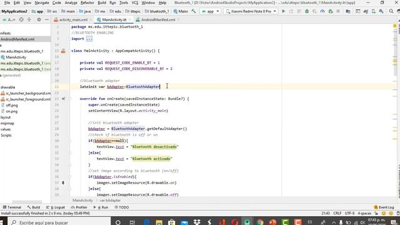This screenshot has height=225, width=400.
Task: Click the Make Project hammer icon
Action: pos(194,11)
